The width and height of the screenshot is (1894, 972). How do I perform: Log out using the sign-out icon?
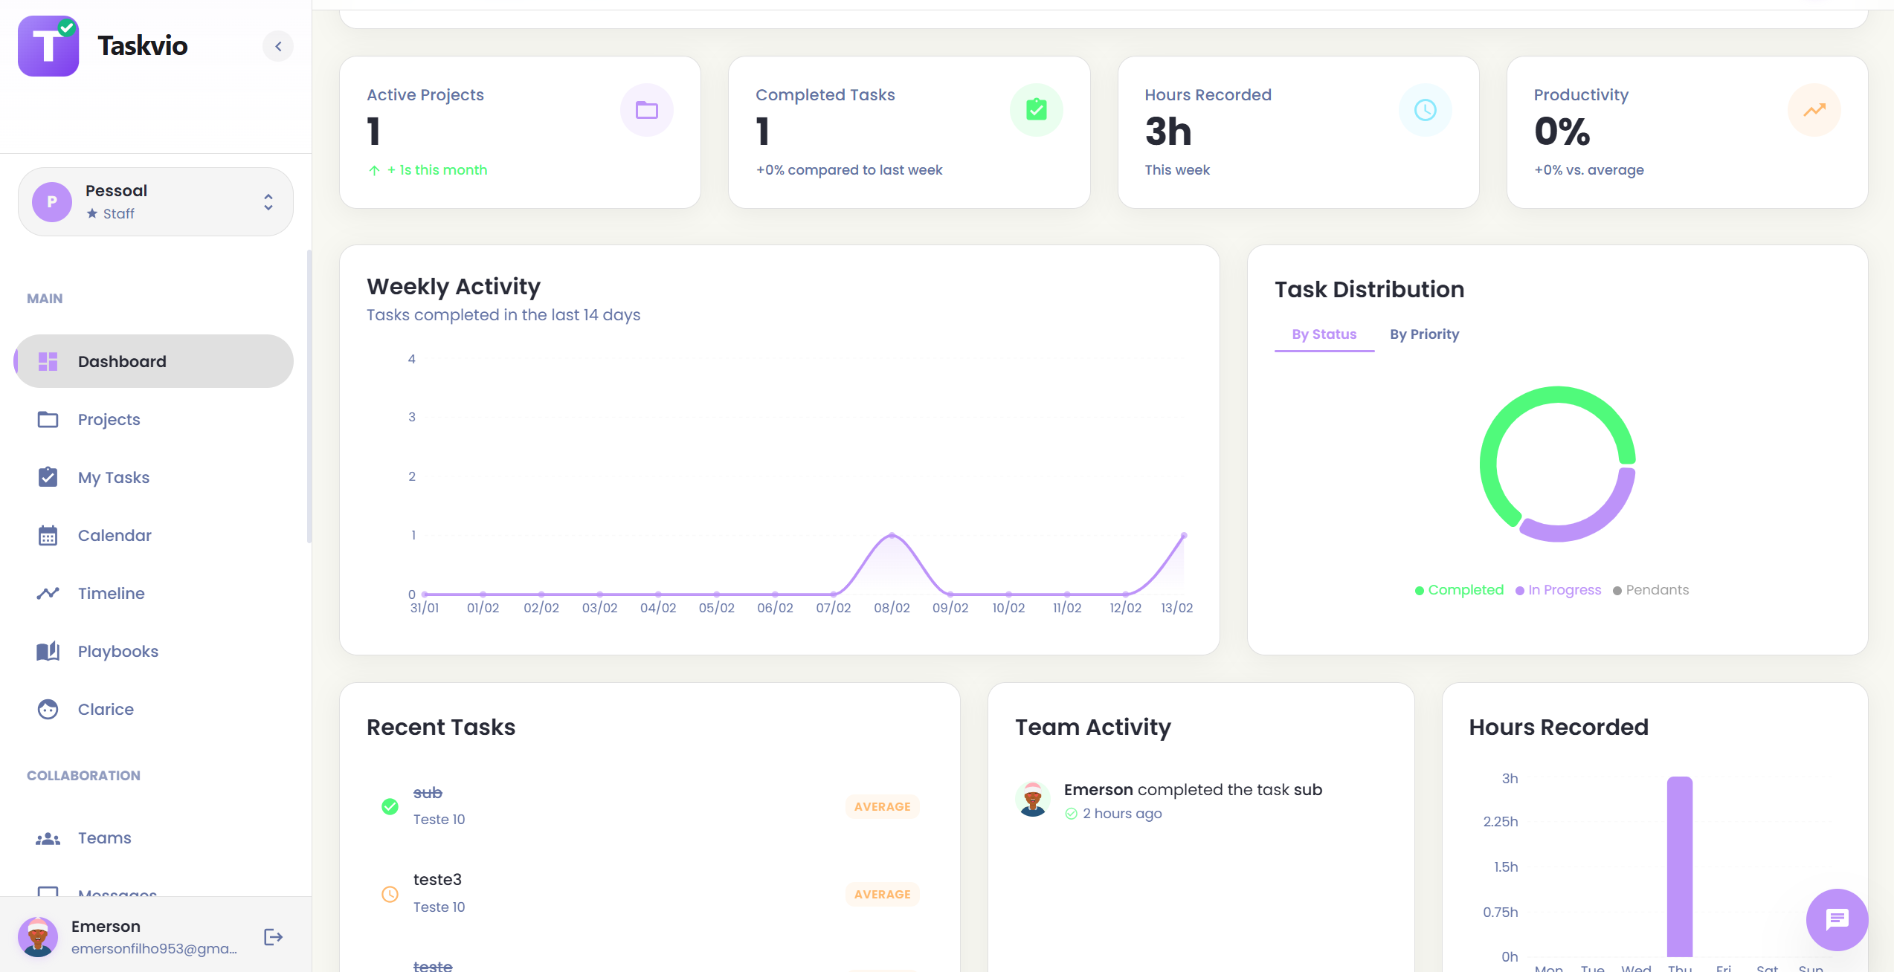click(272, 936)
